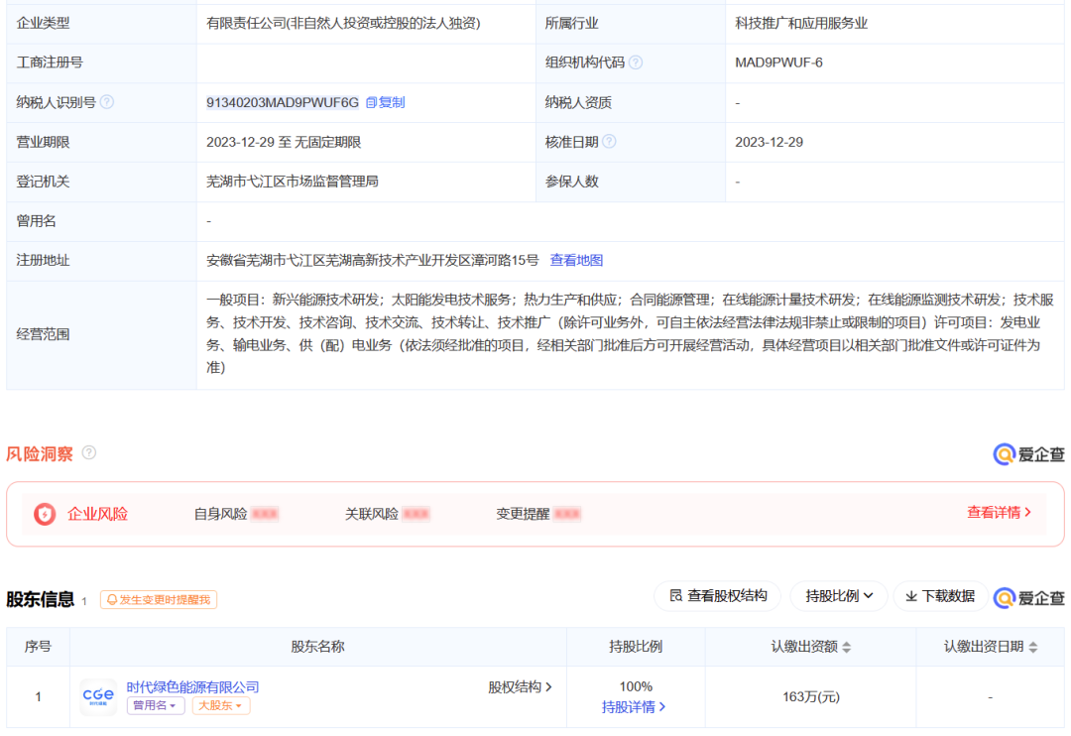Image resolution: width=1071 pixels, height=736 pixels.
Task: Click the question mark beside 核准日期
Action: pos(609,142)
